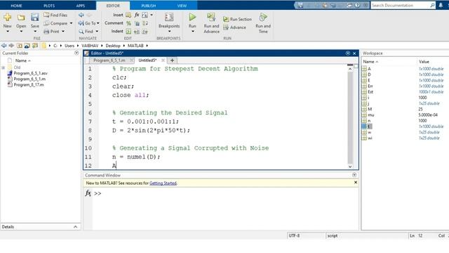Expand the Breakpoints dropdown arrow
Screen dimensions: 449x253
click(x=169, y=31)
